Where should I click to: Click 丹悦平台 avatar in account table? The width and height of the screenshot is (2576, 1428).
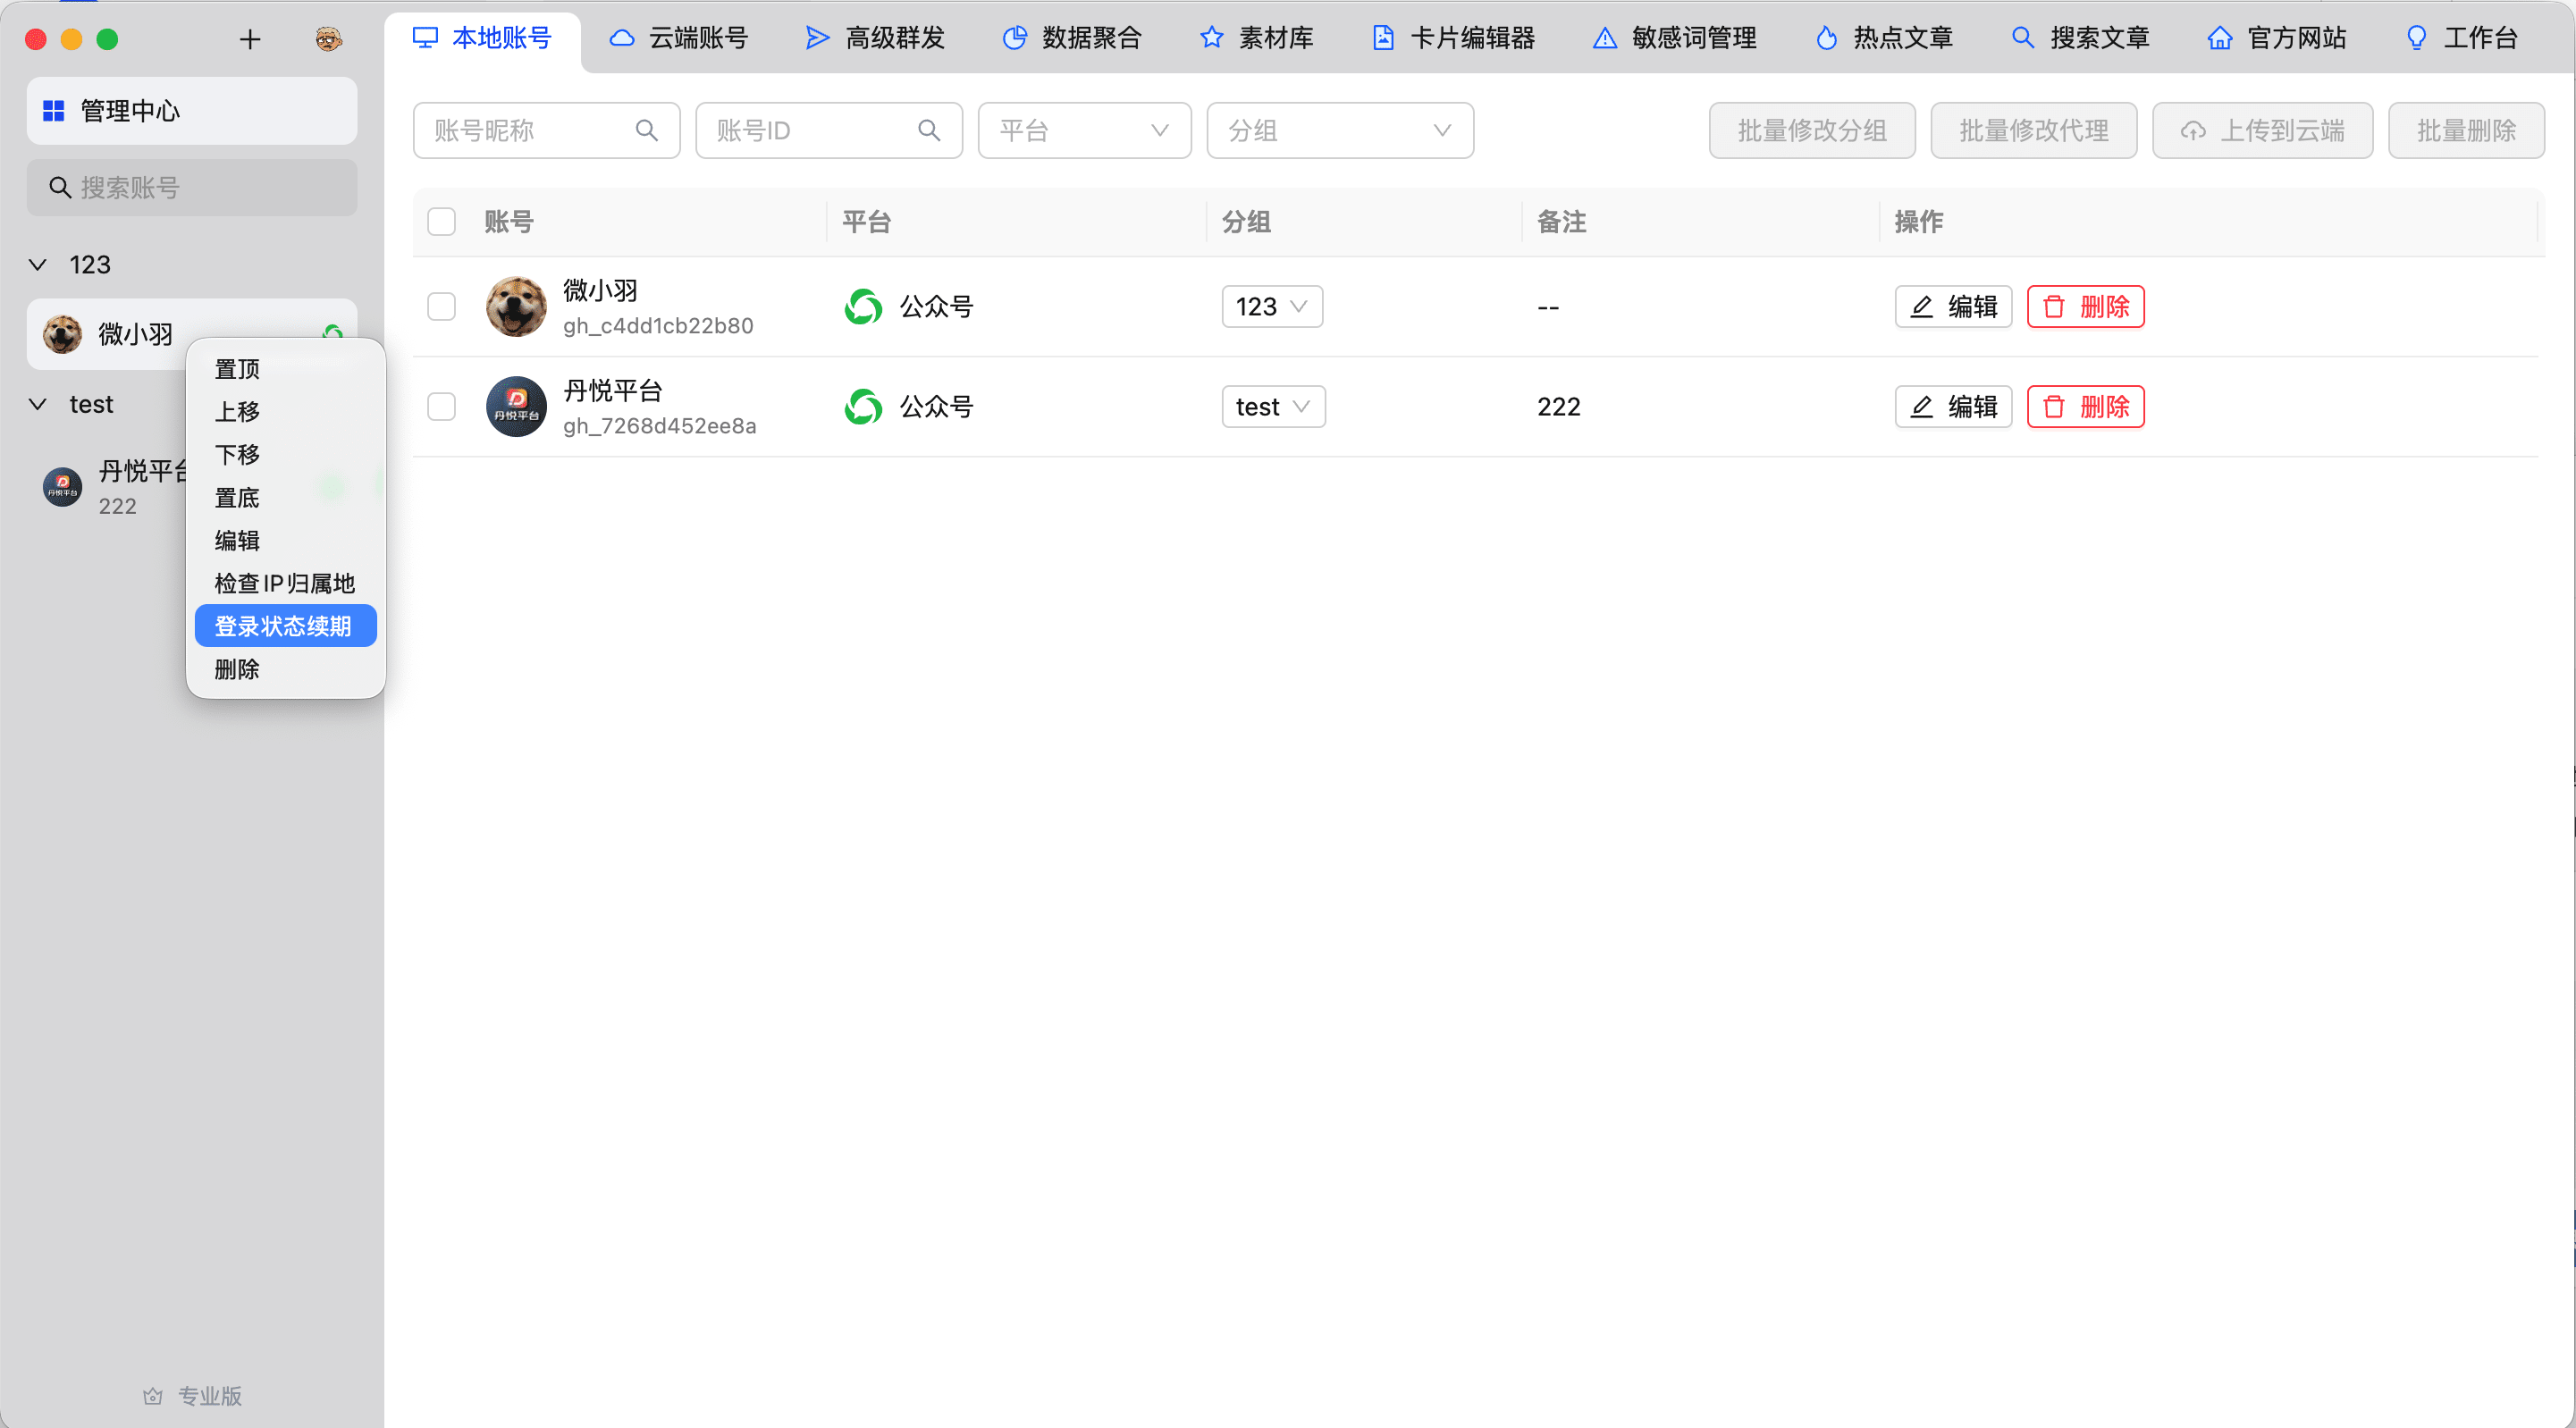click(516, 406)
